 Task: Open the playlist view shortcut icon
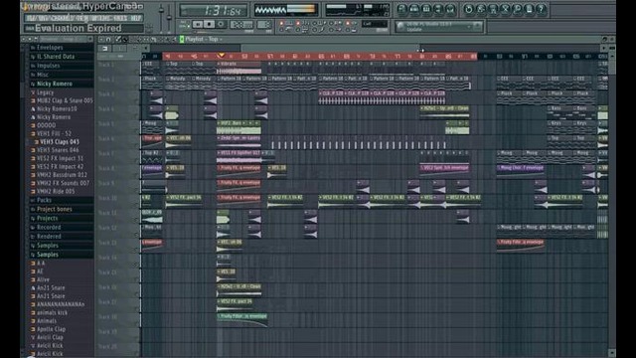pos(401,9)
